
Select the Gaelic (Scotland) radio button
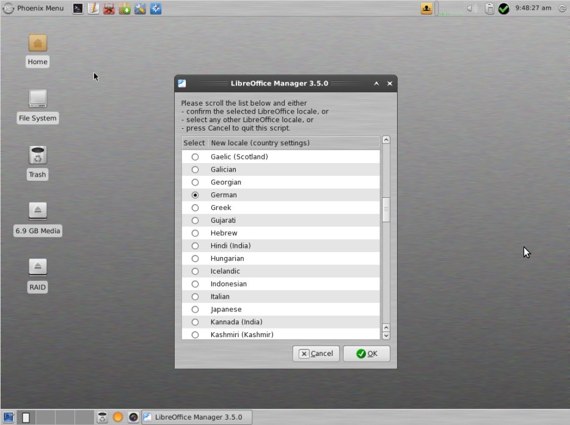195,157
